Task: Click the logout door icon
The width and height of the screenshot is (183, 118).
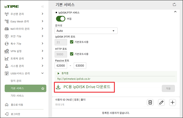Action: click(x=6, y=114)
